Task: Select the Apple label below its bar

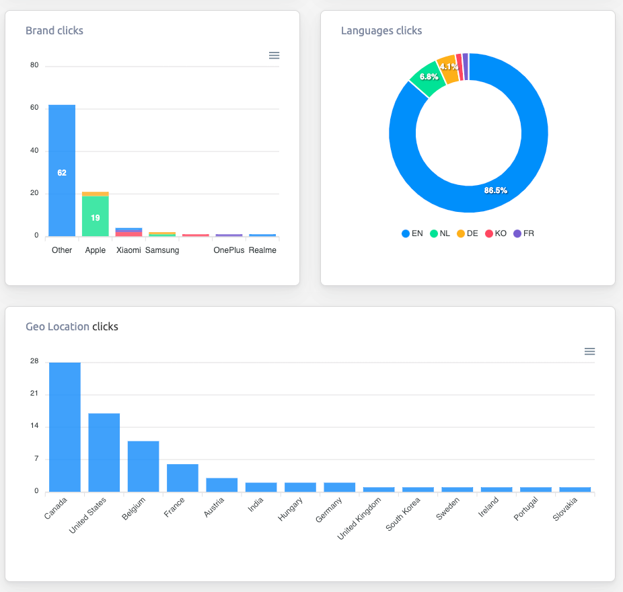Action: (96, 250)
